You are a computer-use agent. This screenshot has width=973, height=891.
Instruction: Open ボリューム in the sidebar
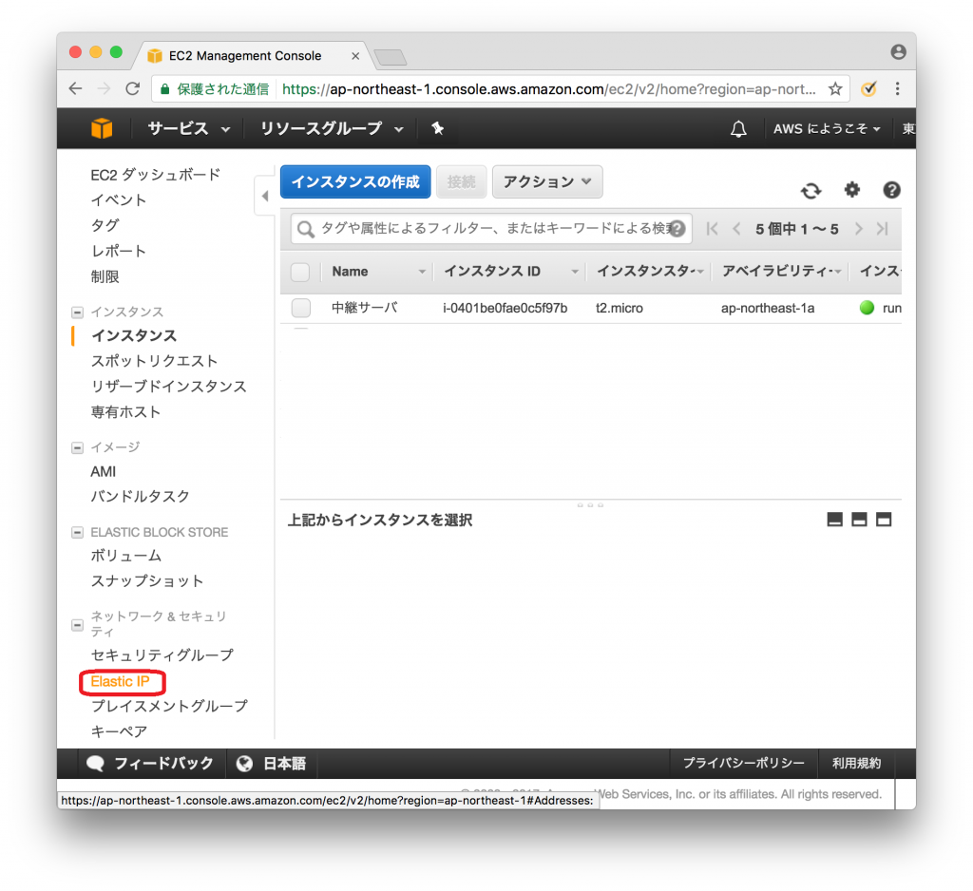pos(126,556)
